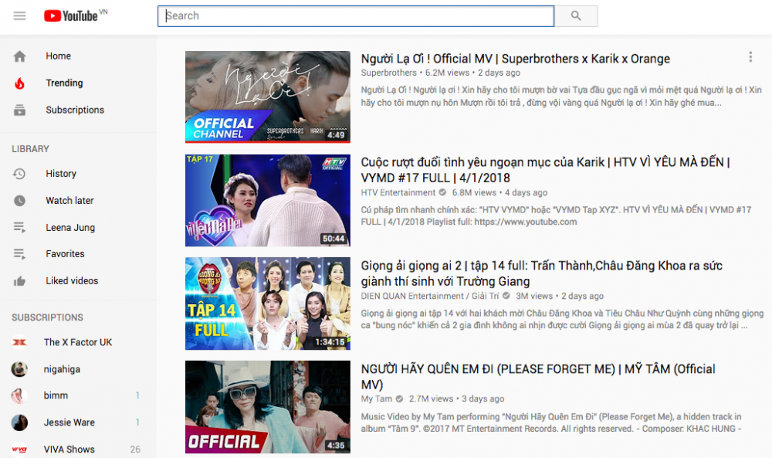Viewport: 772px width, 458px height.
Task: Open the Favorites playlist
Action: pyautogui.click(x=64, y=253)
